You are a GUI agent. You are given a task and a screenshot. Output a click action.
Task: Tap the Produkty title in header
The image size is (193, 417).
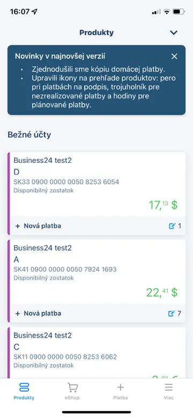click(96, 33)
